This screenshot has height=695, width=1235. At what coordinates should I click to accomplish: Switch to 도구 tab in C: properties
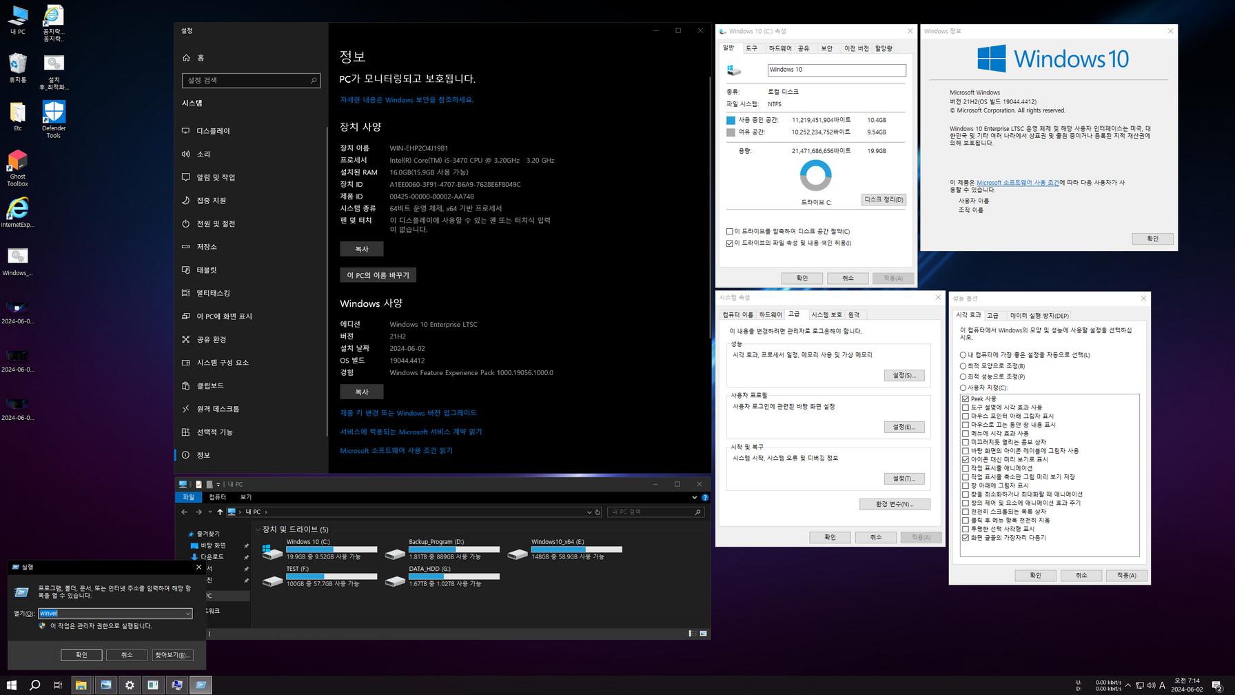pyautogui.click(x=751, y=49)
